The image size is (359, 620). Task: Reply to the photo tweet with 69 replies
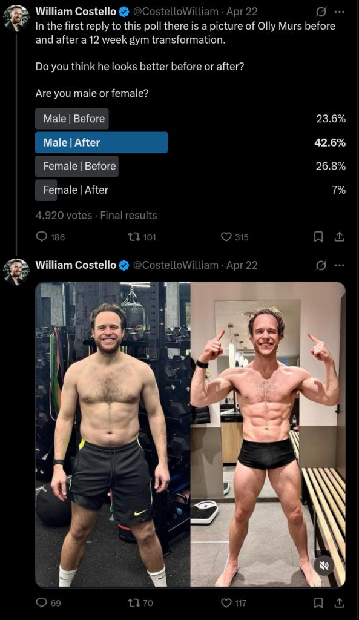pos(48,602)
